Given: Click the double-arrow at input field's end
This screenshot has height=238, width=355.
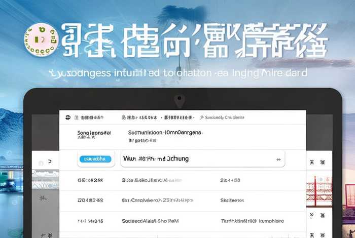Looking at the screenshot, I should pyautogui.click(x=278, y=160).
